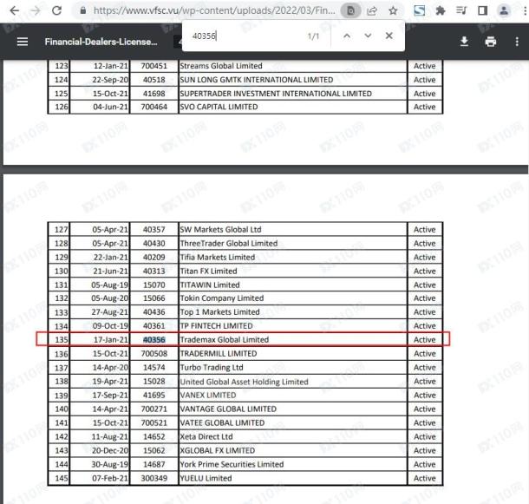Open the user profile avatar

coord(504,10)
